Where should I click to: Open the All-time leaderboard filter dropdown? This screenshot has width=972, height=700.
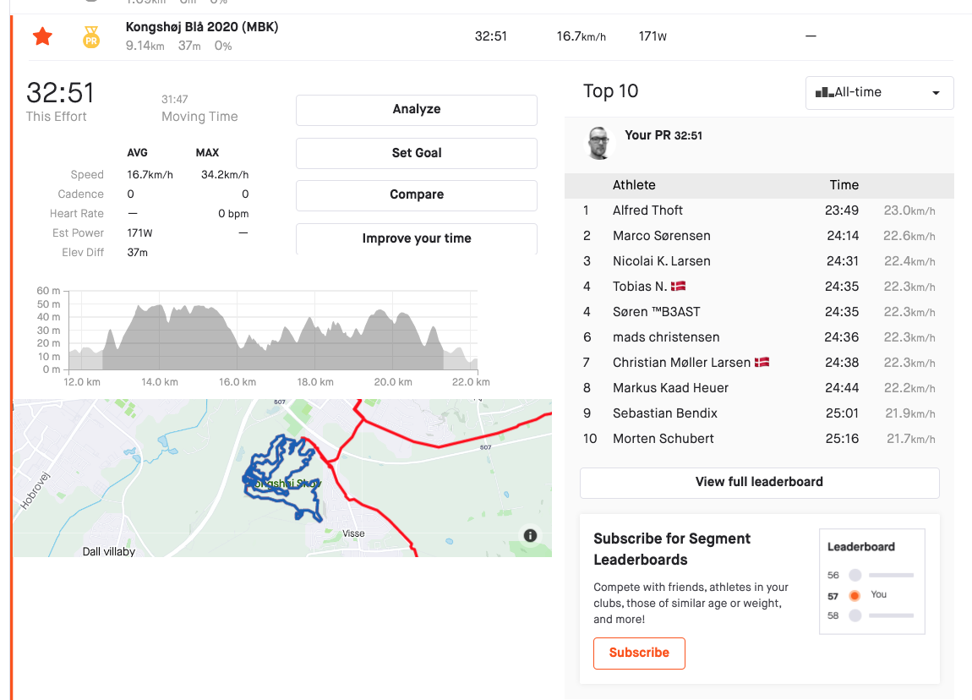pos(879,93)
